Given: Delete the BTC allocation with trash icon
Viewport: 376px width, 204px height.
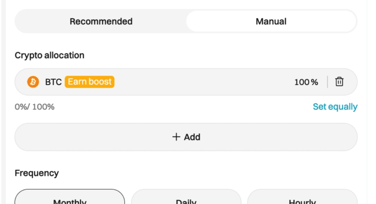Looking at the screenshot, I should 339,82.
